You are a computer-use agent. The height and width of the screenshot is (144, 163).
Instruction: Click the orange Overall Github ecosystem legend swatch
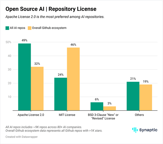coord(30,28)
